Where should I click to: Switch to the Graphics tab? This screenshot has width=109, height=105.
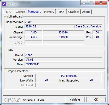click(74, 12)
